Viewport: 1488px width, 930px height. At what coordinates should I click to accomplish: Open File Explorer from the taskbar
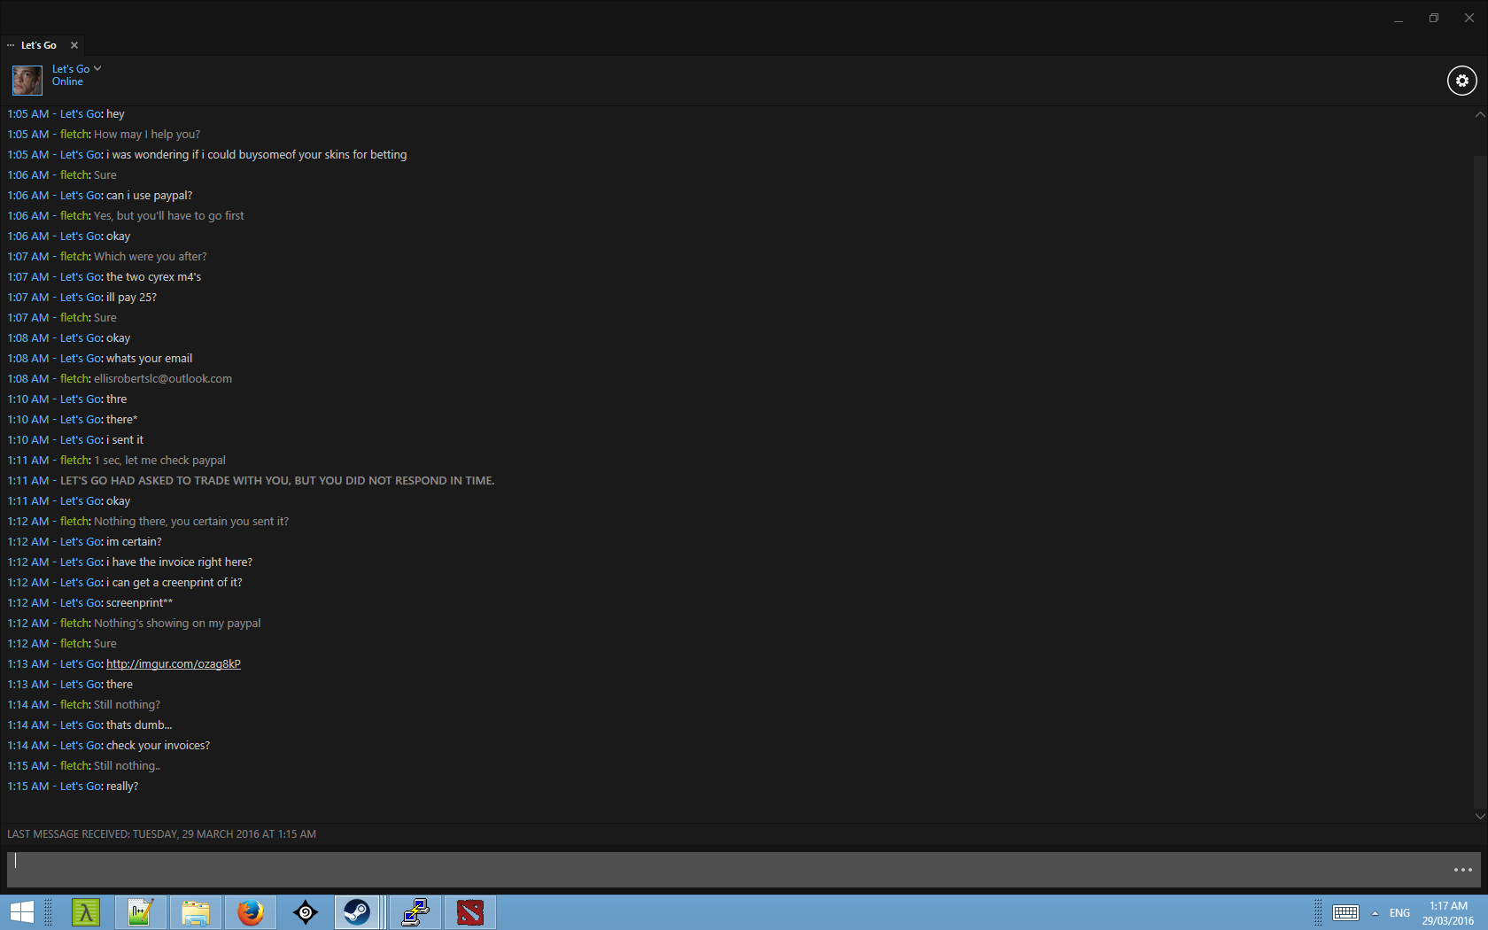(x=196, y=912)
